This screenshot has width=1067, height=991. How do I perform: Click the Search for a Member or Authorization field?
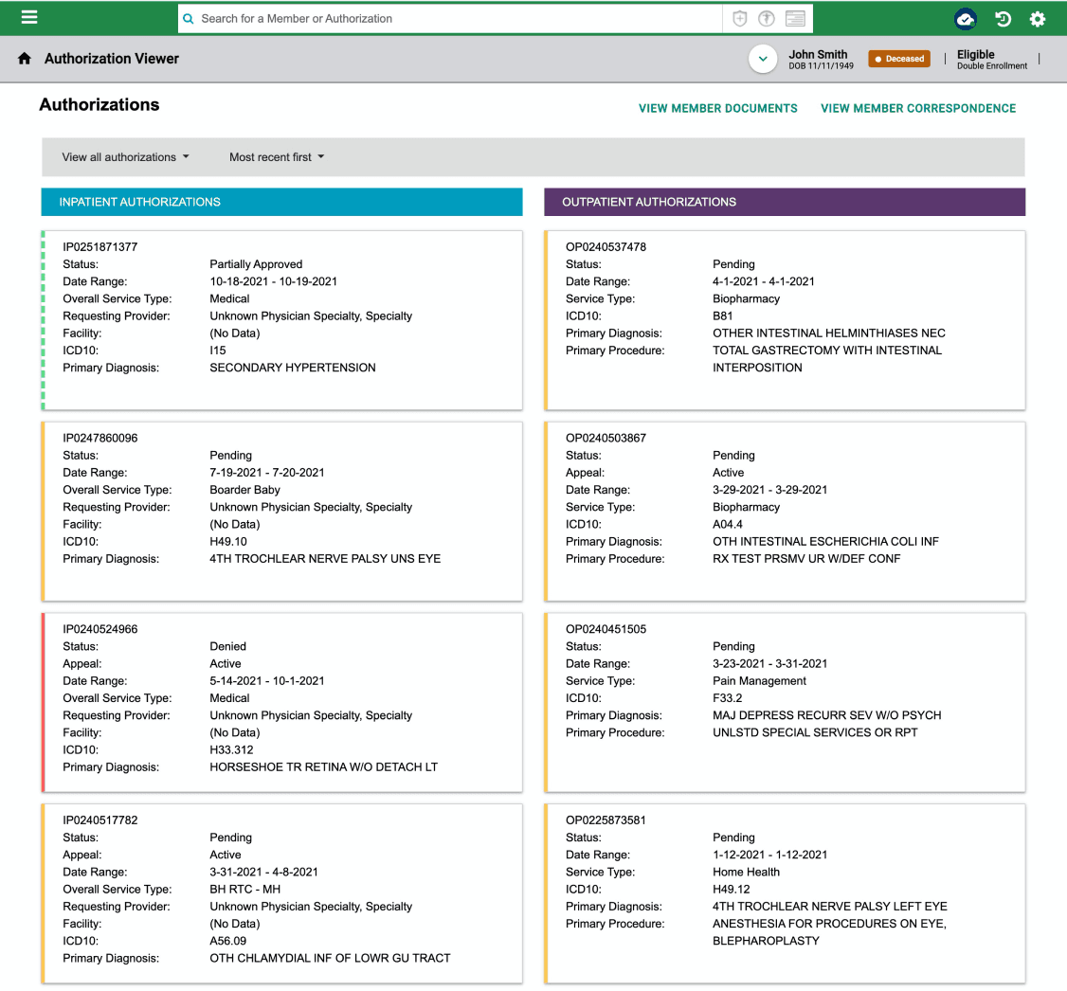point(449,19)
